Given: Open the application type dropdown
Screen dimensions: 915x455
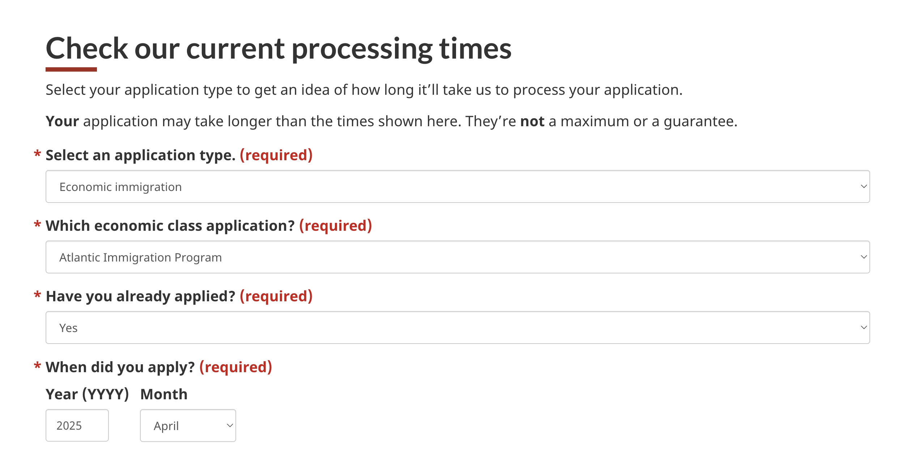Looking at the screenshot, I should pos(457,186).
